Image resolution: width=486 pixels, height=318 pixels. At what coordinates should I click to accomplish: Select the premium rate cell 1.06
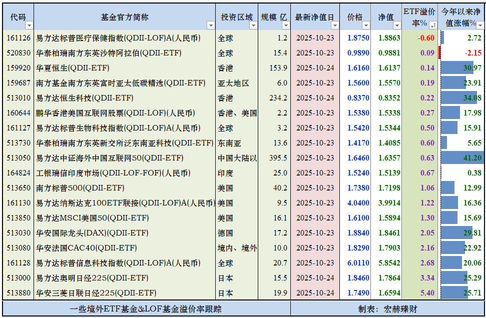[x=419, y=188]
